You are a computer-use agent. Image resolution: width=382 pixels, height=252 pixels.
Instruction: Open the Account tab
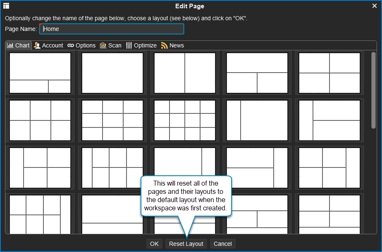(48, 45)
